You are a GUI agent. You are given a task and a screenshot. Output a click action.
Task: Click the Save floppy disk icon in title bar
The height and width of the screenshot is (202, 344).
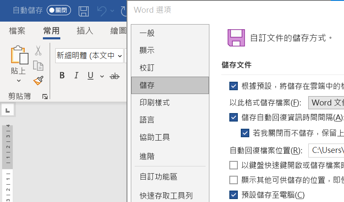[x=84, y=11]
